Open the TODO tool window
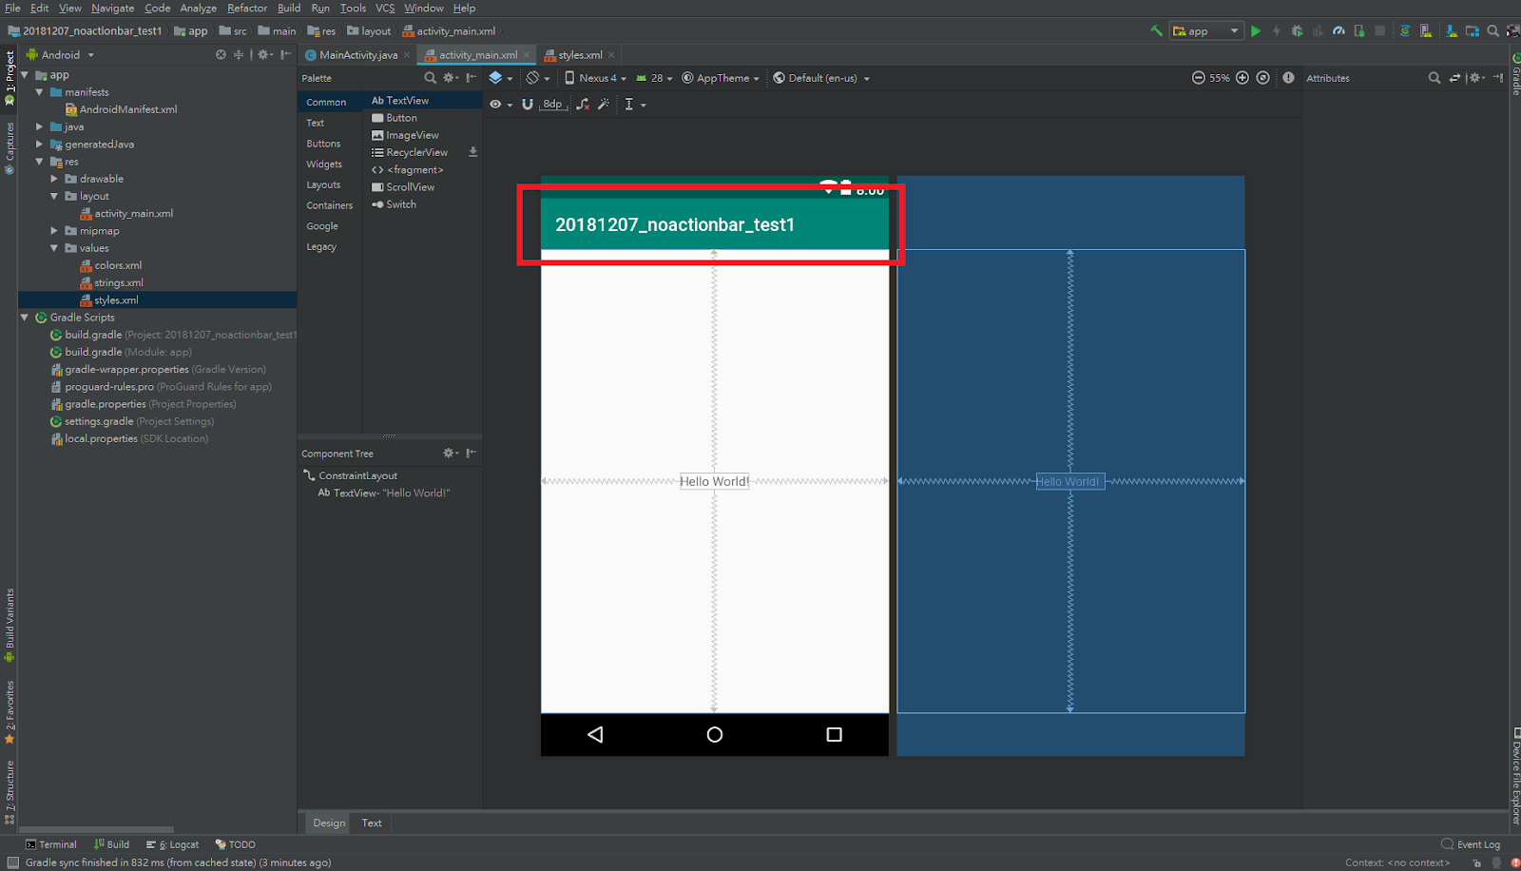 pyautogui.click(x=236, y=844)
